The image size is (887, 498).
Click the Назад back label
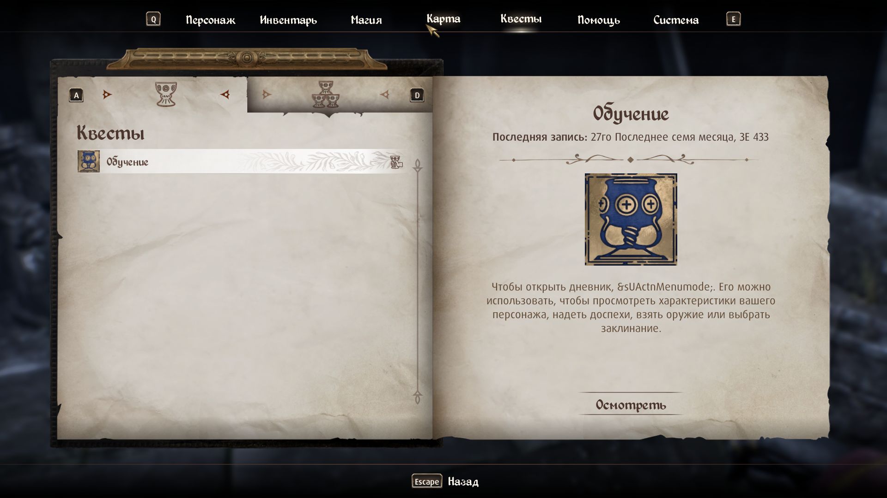coord(463,481)
